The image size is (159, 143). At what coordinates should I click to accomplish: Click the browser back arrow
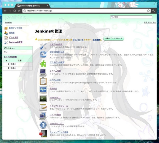5,11
